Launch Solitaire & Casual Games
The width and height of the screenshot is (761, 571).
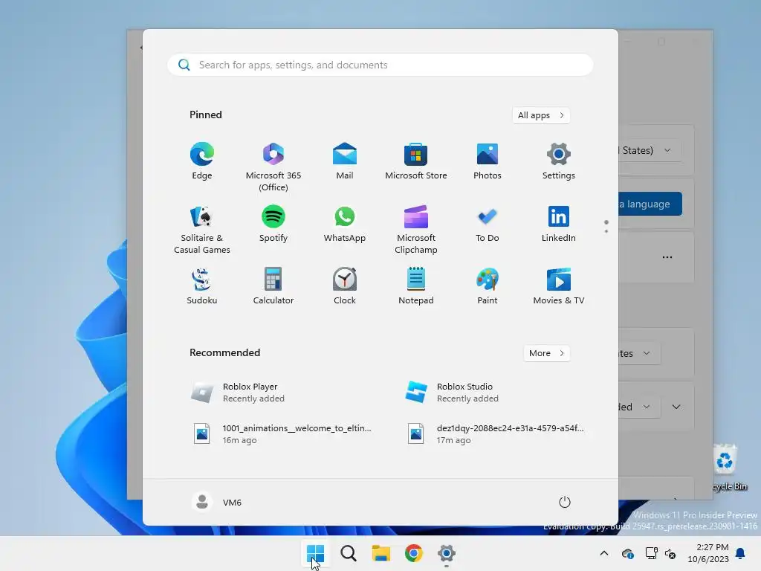202,230
